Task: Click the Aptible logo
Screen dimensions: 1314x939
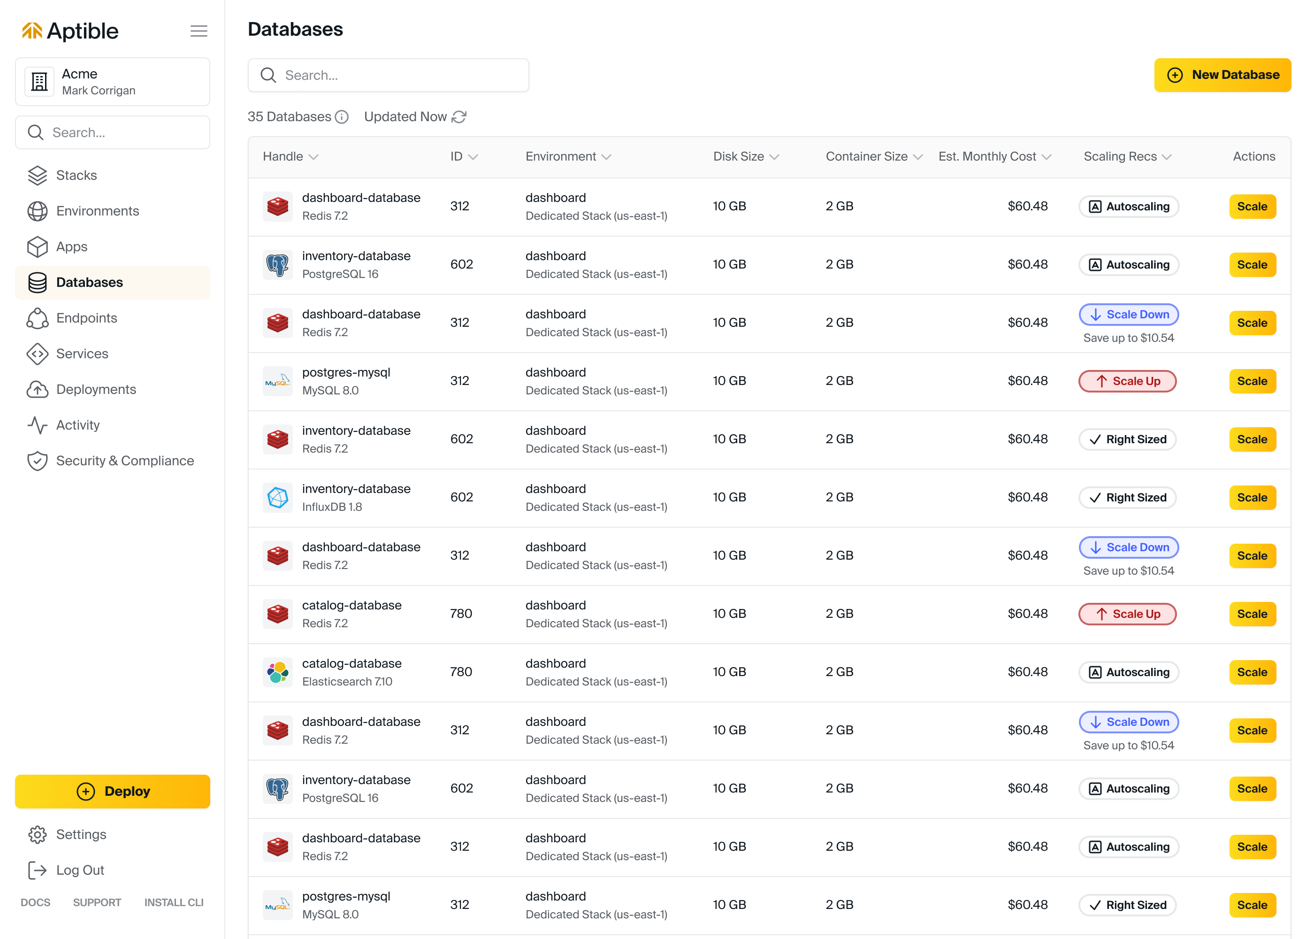Action: (x=70, y=31)
